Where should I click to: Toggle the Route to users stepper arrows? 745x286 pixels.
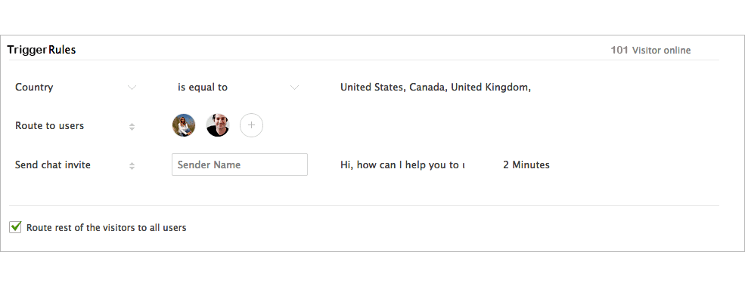(132, 127)
